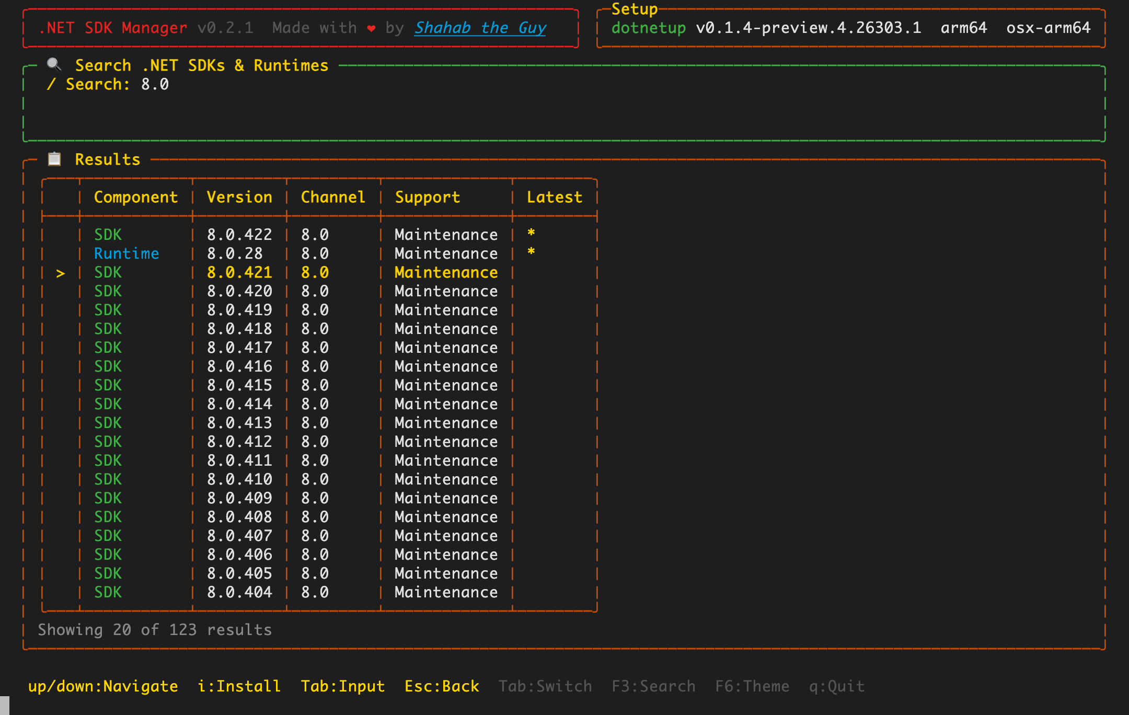Viewport: 1129px width, 715px height.
Task: Click the q:Quit shortcut hint
Action: pos(837,686)
